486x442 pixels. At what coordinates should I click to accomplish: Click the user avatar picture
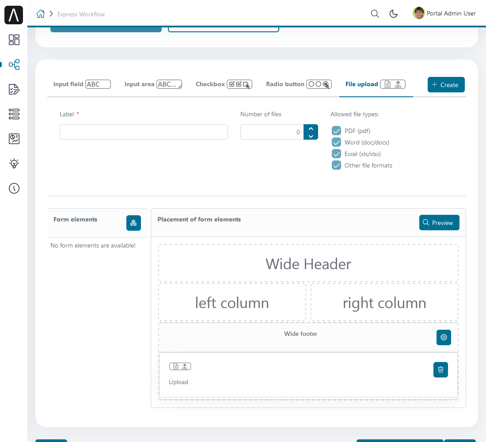(418, 13)
